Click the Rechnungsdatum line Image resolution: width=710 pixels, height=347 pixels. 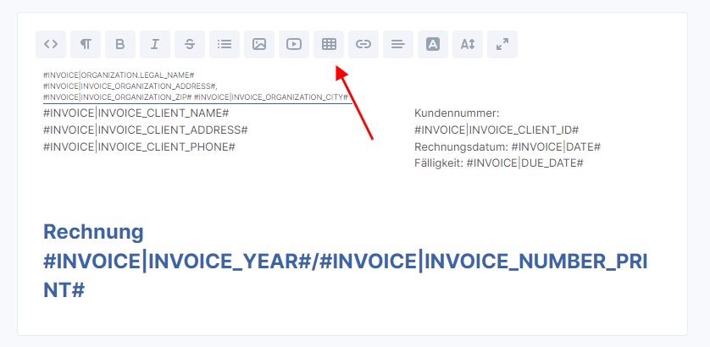point(508,147)
